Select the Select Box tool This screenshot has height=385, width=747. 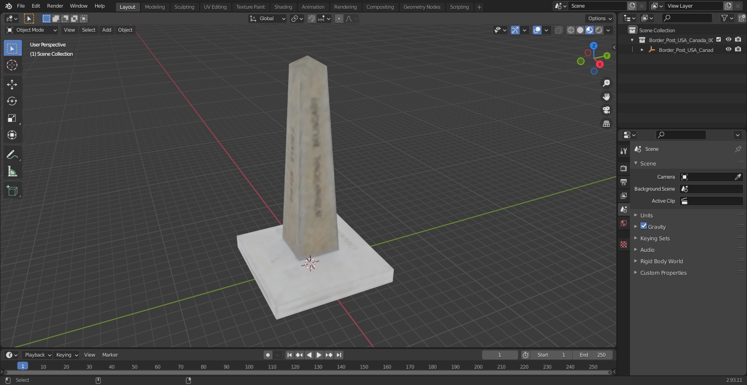coord(12,48)
